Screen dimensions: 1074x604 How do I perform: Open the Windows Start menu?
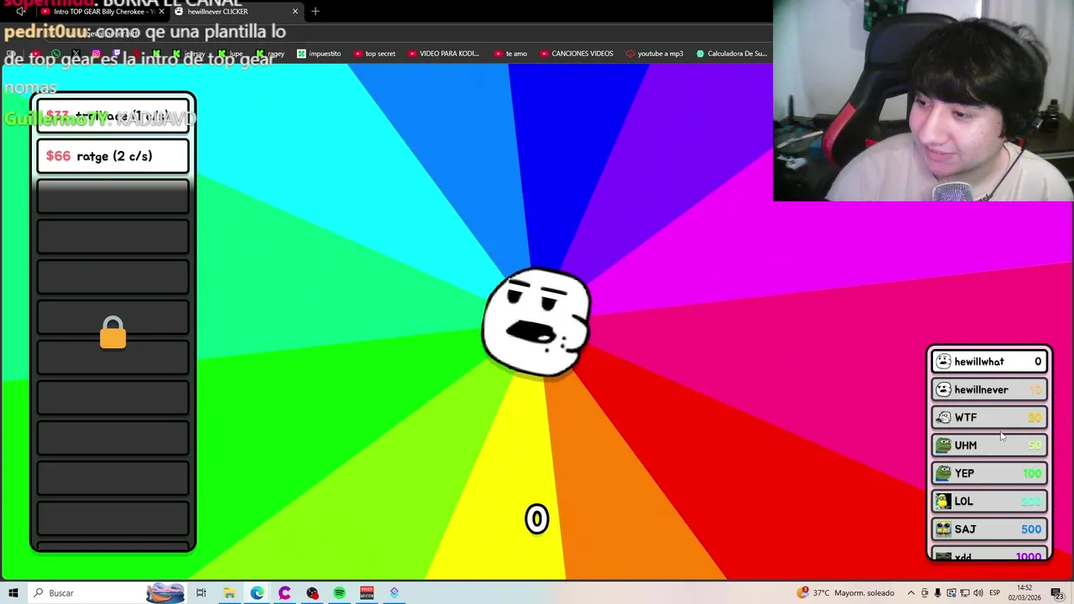(13, 593)
